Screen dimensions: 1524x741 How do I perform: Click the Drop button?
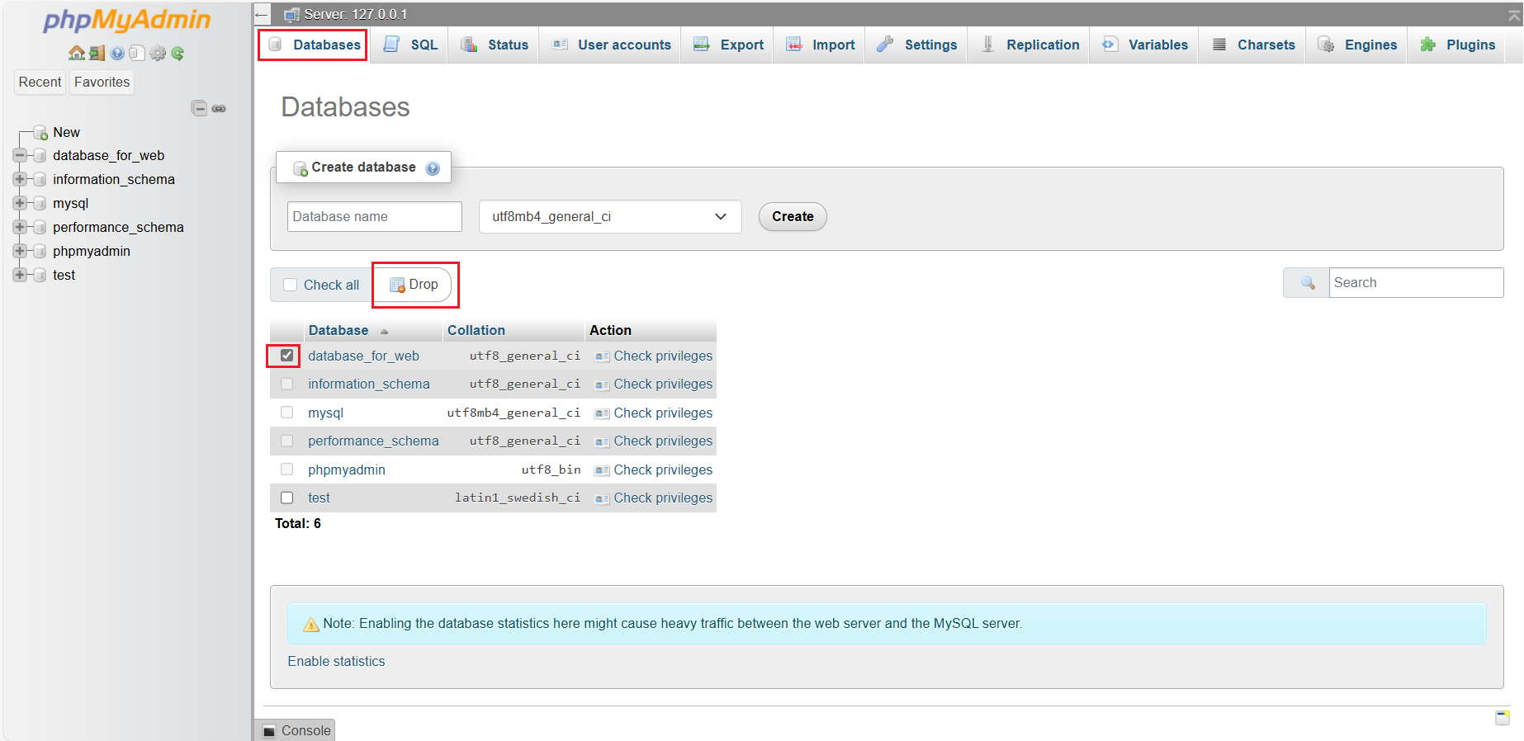point(414,285)
